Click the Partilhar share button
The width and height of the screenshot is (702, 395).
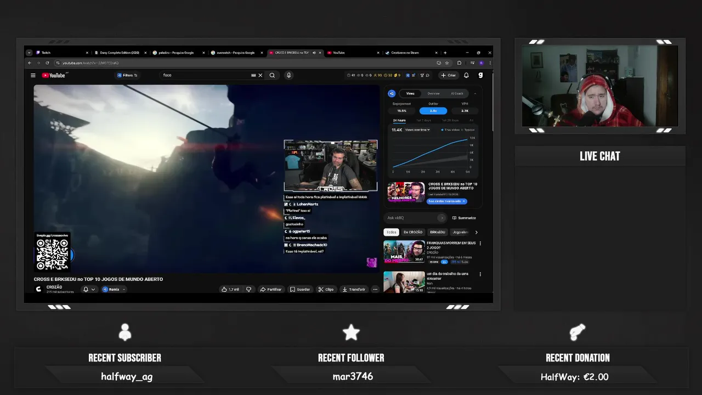271,289
